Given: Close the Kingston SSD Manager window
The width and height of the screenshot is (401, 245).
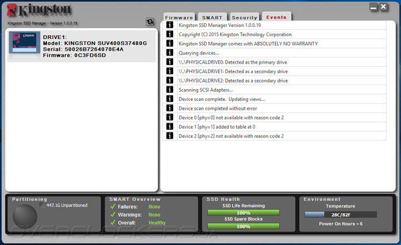Looking at the screenshot, I should [383, 7].
